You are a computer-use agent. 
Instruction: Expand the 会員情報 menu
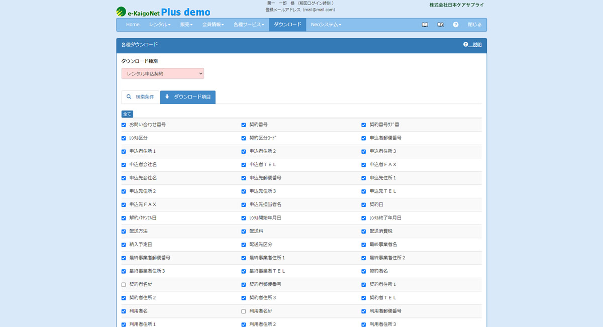[x=213, y=25]
